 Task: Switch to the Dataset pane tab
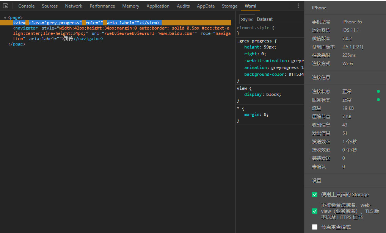click(x=265, y=19)
